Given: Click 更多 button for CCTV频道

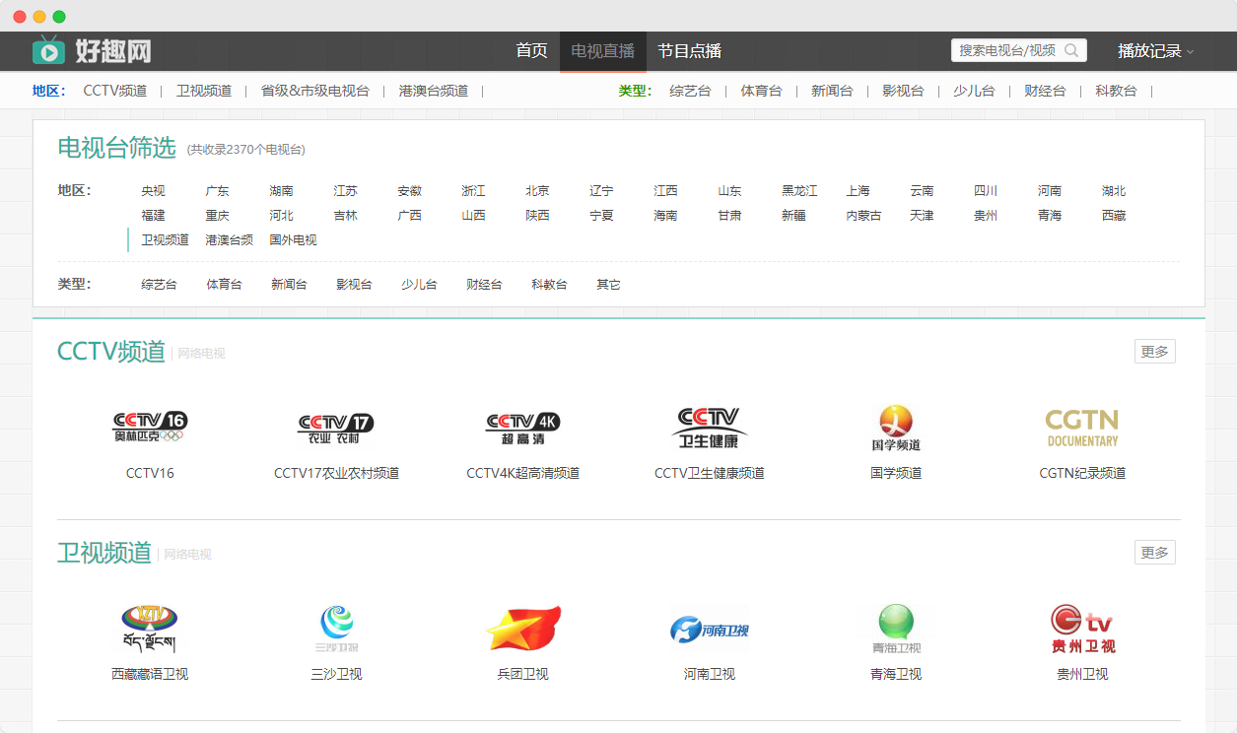Looking at the screenshot, I should pyautogui.click(x=1155, y=352).
